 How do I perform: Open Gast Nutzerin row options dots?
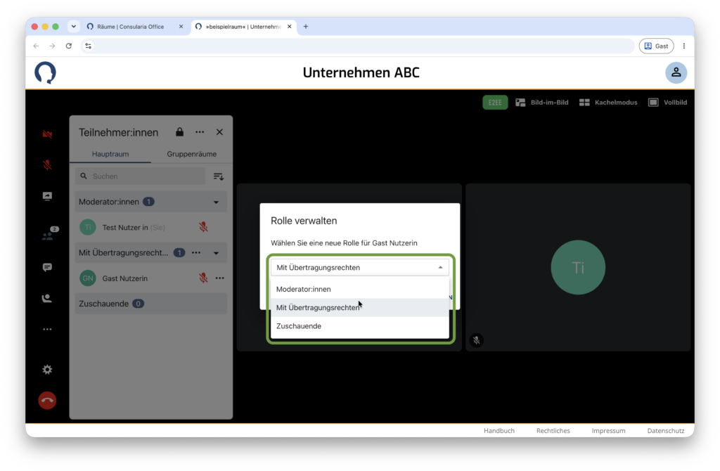click(220, 278)
